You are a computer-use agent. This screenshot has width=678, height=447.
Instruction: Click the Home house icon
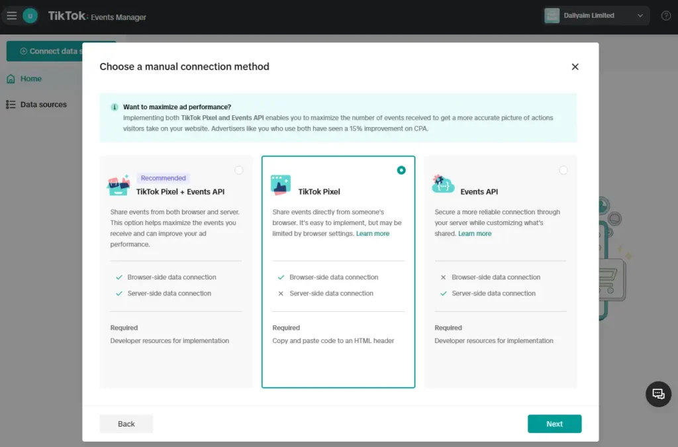click(11, 79)
